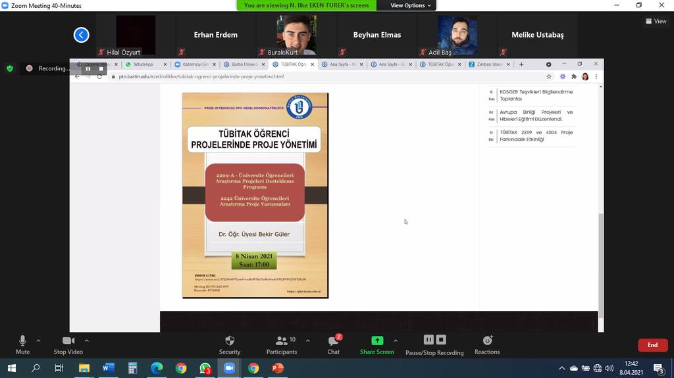Screen dimensions: 674x378
Task: Stop Video camera button
Action: [x=68, y=345]
